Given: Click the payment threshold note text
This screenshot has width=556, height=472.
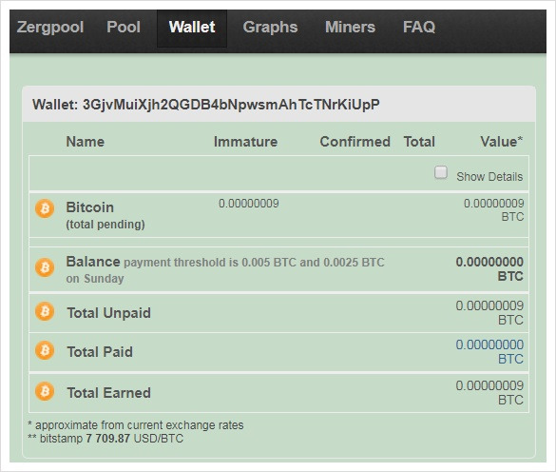Looking at the screenshot, I should coord(225,270).
